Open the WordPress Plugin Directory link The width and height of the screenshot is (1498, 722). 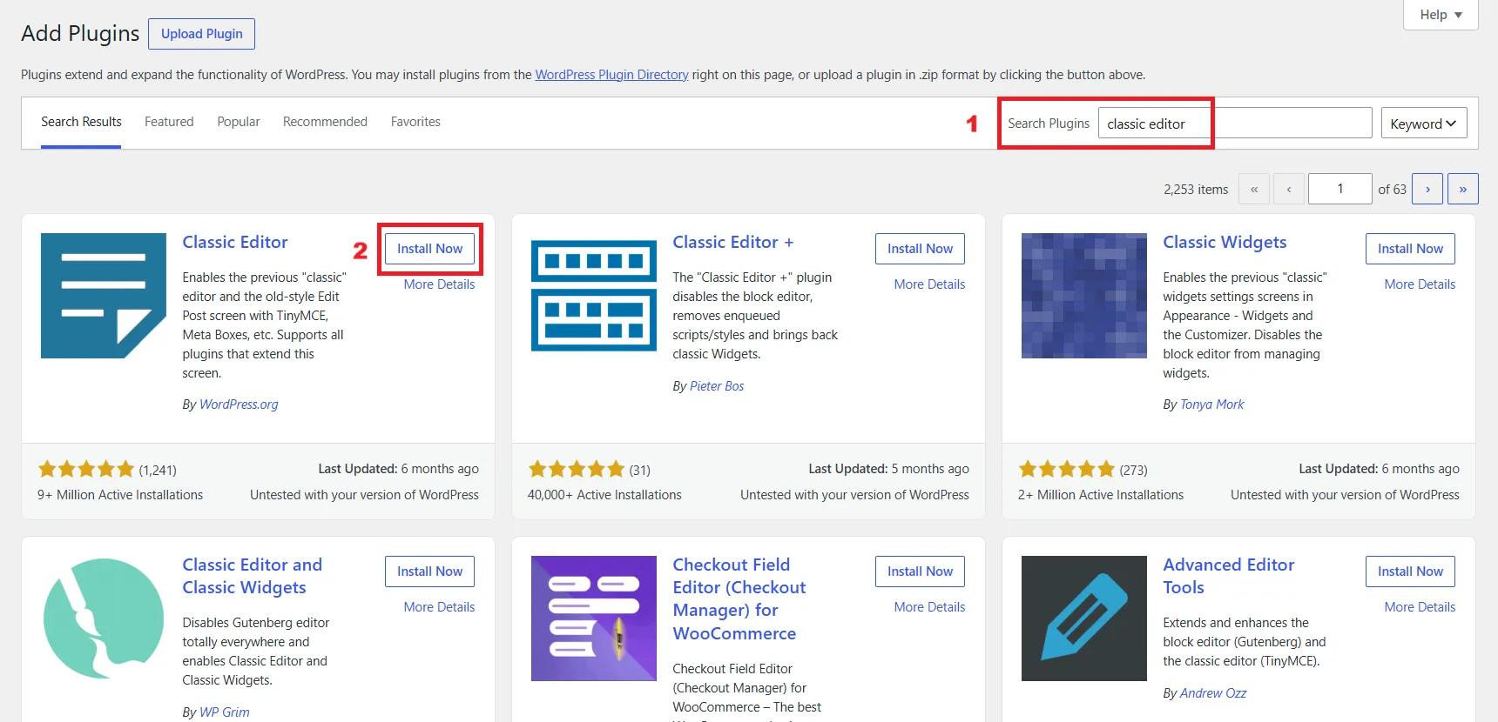[611, 75]
